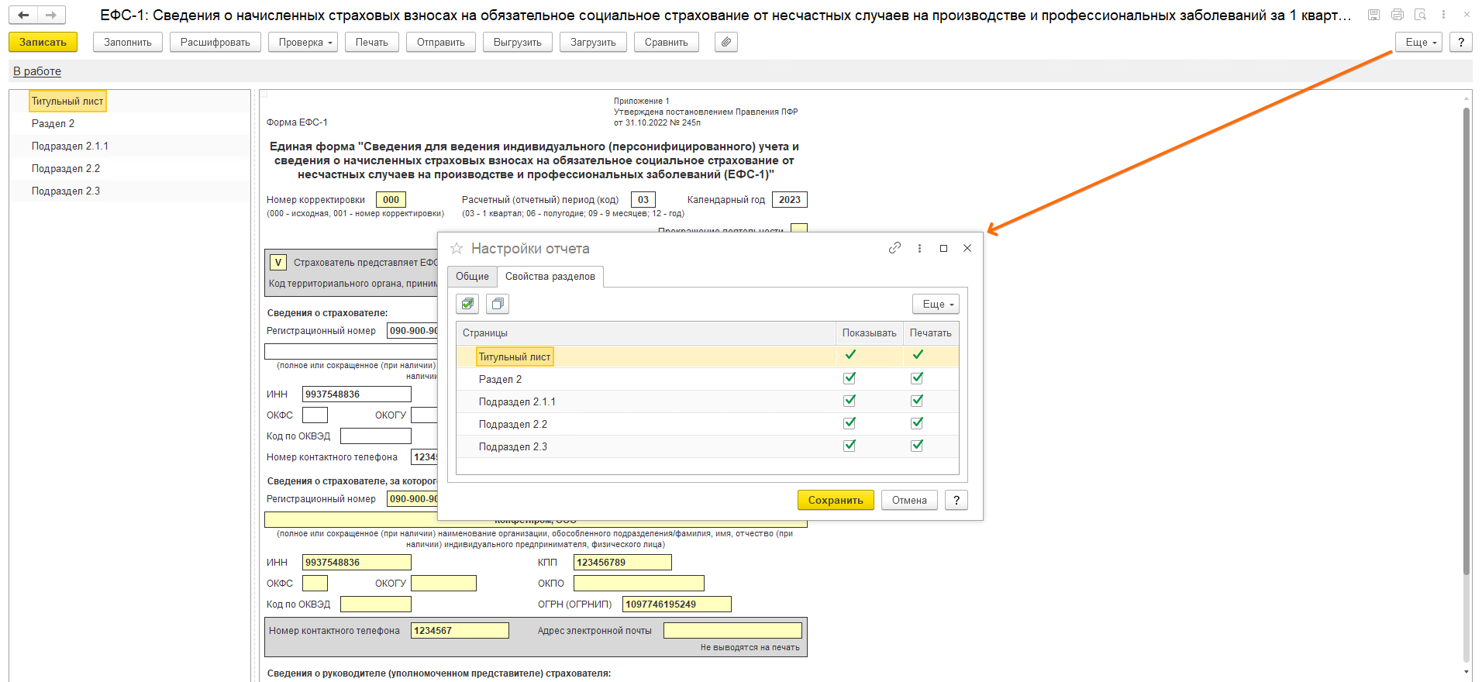Expand the Еще menu in the settings dialog
Screen dimensions: 1482x682
coord(936,304)
